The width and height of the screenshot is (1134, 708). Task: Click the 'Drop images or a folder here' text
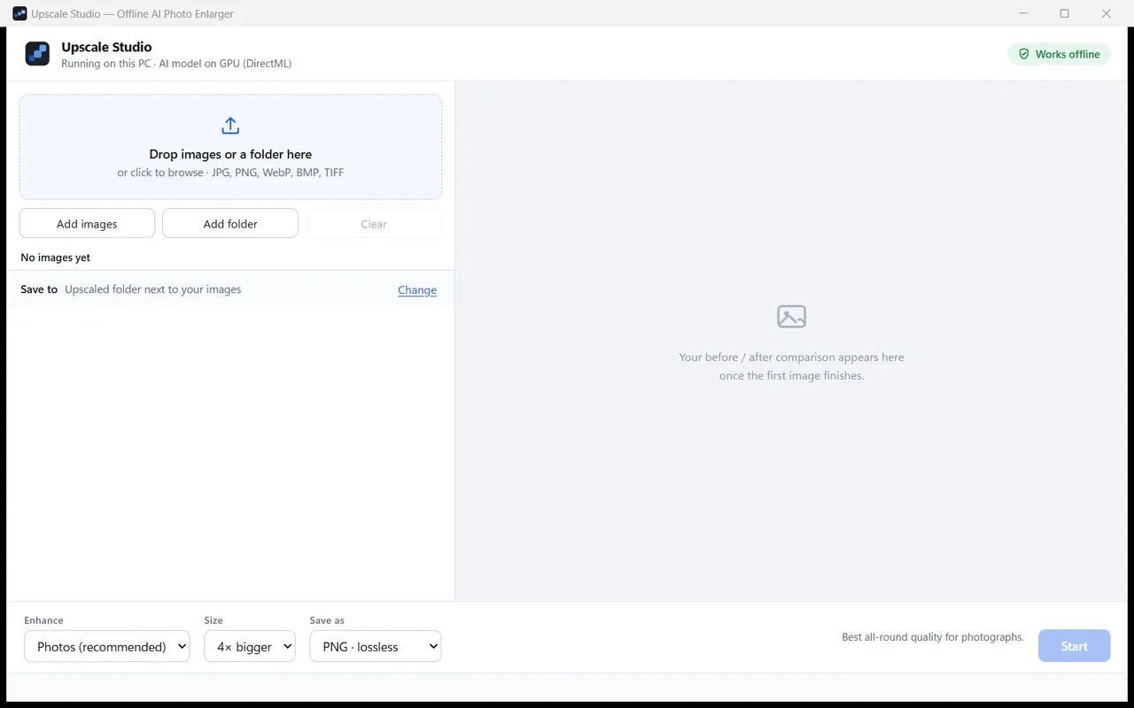230,154
